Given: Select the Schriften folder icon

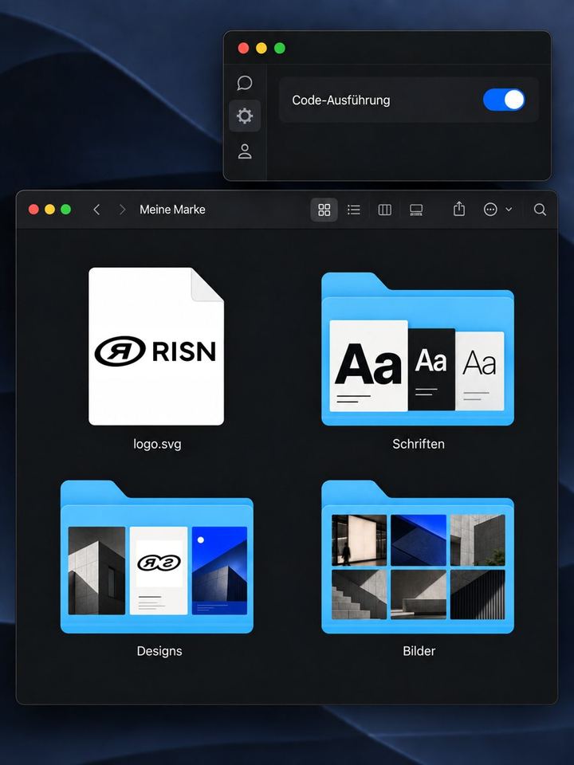Looking at the screenshot, I should point(418,349).
